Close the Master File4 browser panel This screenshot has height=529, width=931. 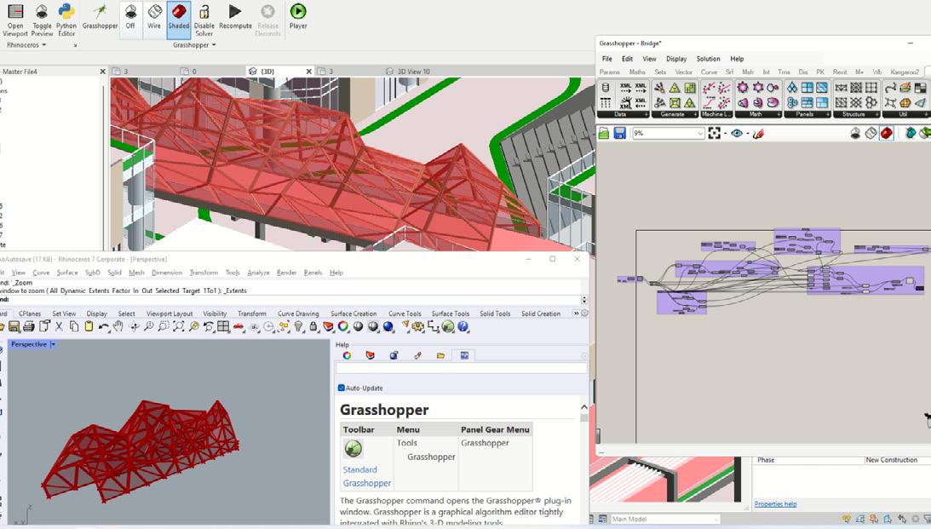click(x=103, y=72)
